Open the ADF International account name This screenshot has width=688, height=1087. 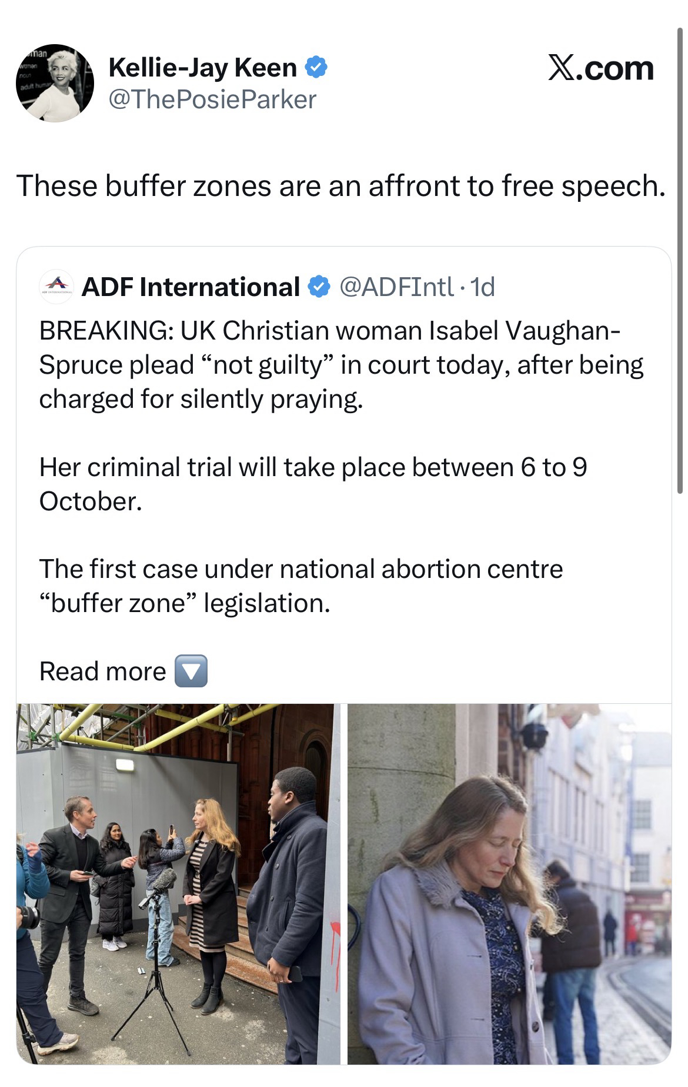[x=191, y=287]
